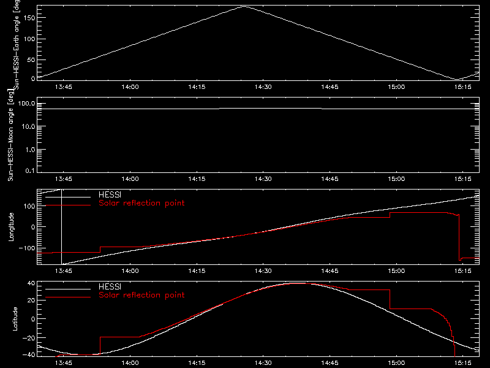Click 14:45 time label under Moon angle plot

330,179
